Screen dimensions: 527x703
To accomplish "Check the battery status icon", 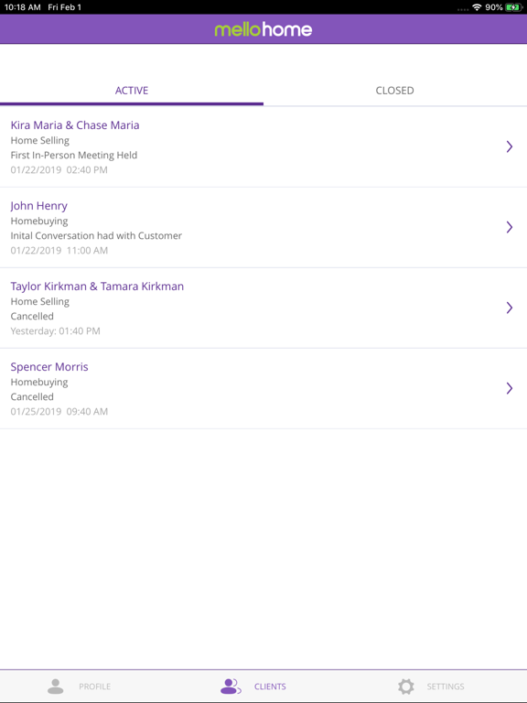I will click(x=513, y=7).
